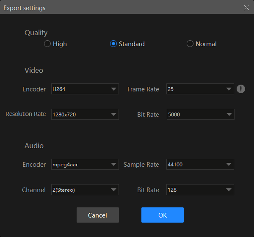Click the arrow icon on 1280x720 resolution box
The image size is (254, 237).
(x=113, y=114)
